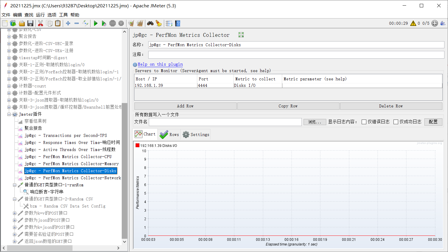This screenshot has height=252, width=448.
Task: Select the Chart tab
Action: pos(145,134)
